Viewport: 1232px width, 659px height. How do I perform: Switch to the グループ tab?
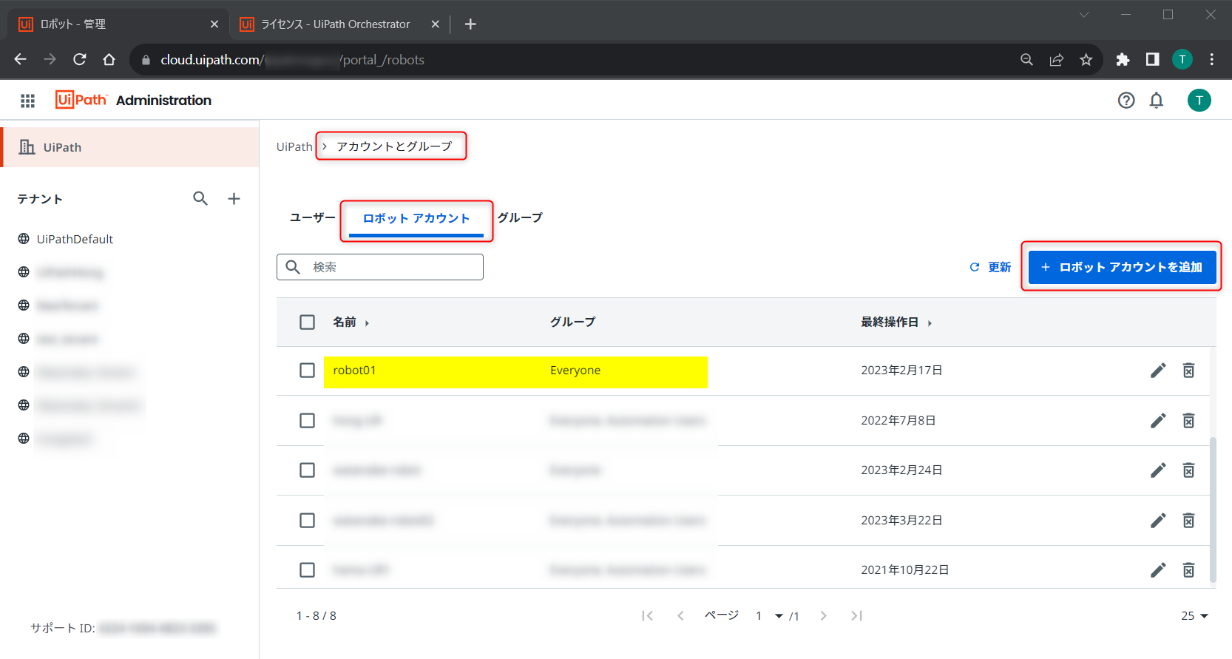click(520, 217)
